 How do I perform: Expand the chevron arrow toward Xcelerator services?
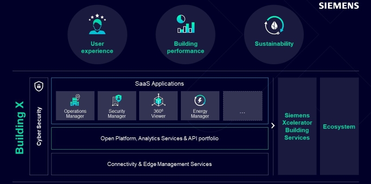coord(273,125)
